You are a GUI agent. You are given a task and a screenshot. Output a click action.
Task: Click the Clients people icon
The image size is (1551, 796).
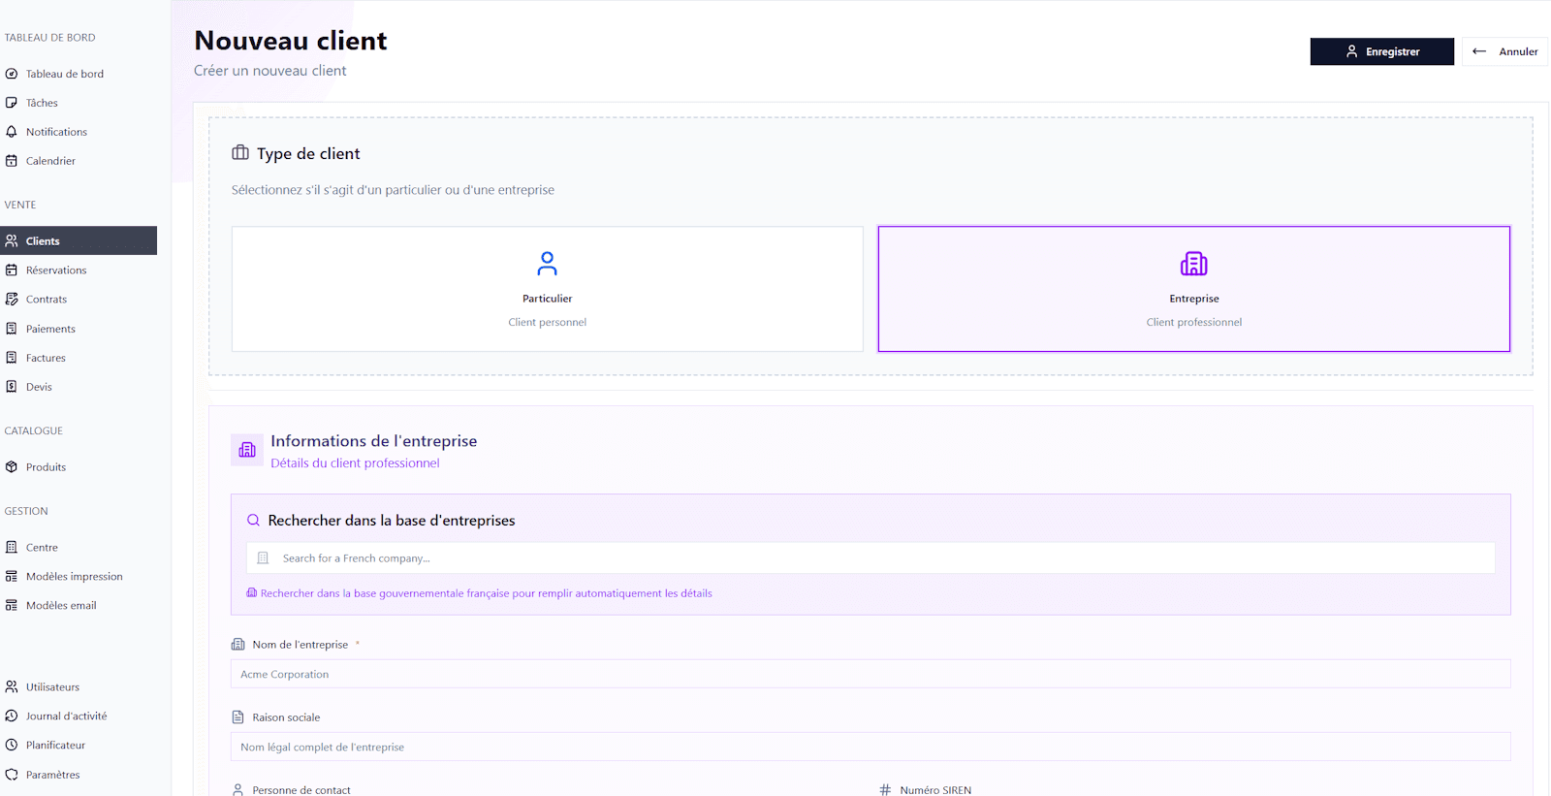12,240
